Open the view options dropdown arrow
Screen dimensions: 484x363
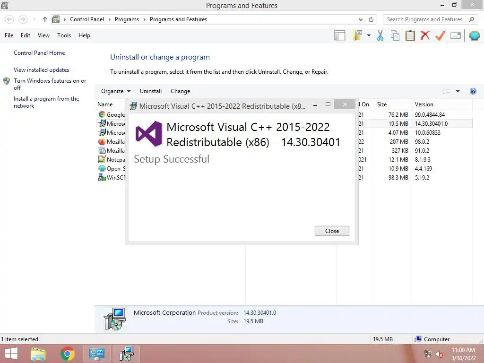coord(458,91)
